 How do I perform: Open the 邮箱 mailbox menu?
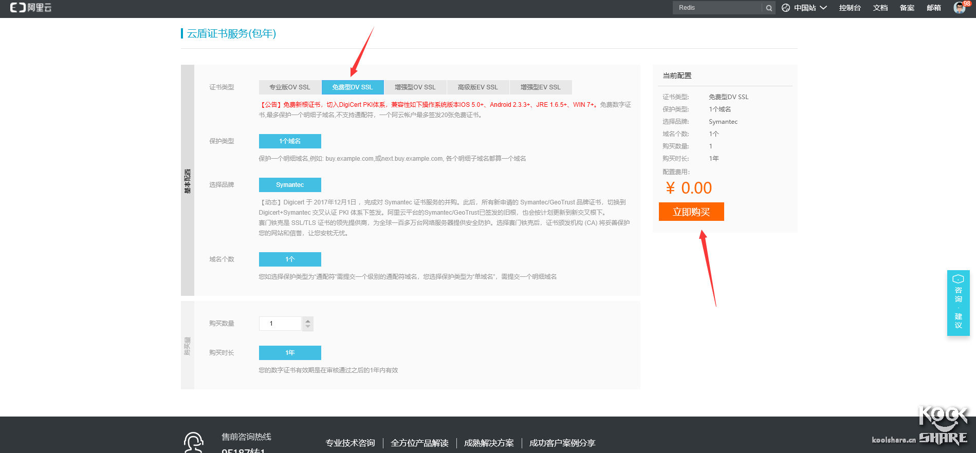pos(934,8)
